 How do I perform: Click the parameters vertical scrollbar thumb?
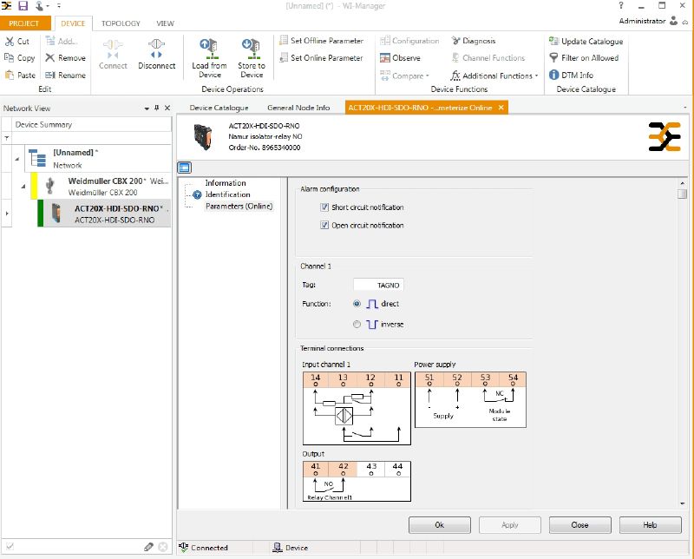[x=682, y=194]
